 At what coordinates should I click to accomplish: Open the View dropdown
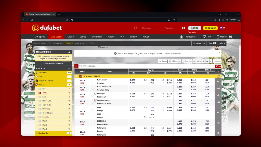click(198, 61)
